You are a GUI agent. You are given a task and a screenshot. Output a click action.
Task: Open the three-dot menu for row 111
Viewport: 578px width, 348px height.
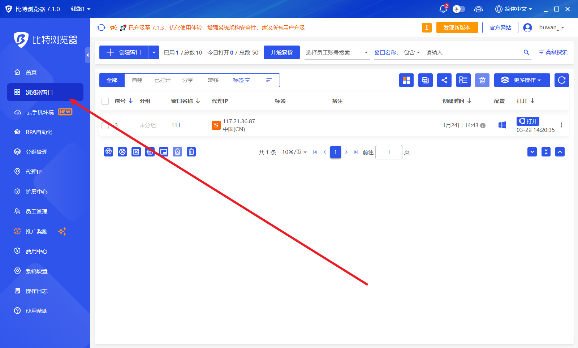(561, 125)
